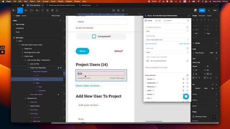This screenshot has height=129, width=230.
Task: Switch to the Assets tab
Action: click(x=24, y=16)
